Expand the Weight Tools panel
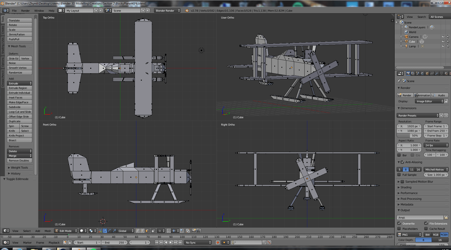The width and height of the screenshot is (451, 250). pos(19,167)
